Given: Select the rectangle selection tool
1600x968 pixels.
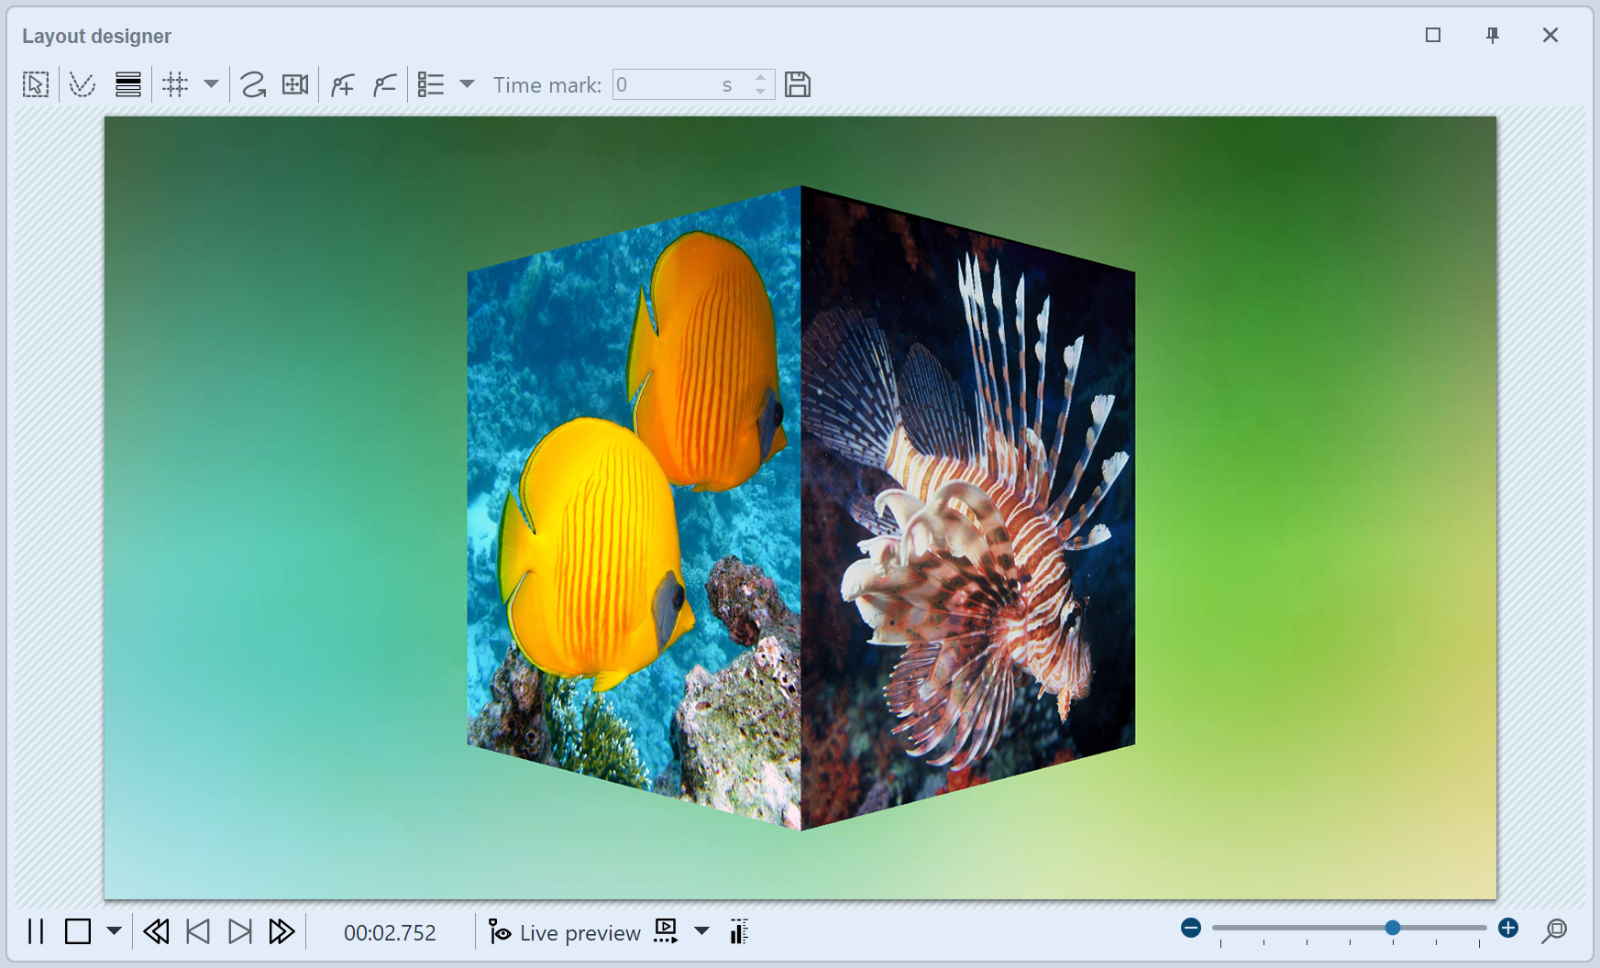Looking at the screenshot, I should pyautogui.click(x=35, y=84).
